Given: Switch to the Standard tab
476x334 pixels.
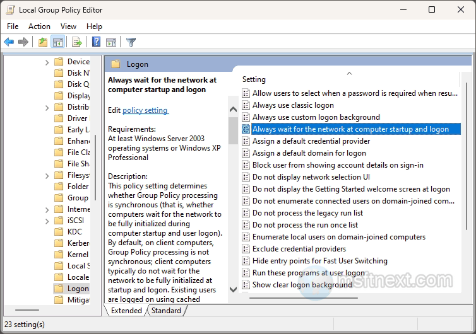Looking at the screenshot, I should (x=166, y=311).
